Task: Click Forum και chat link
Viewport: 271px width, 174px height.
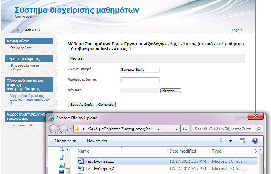Action: 21,125
